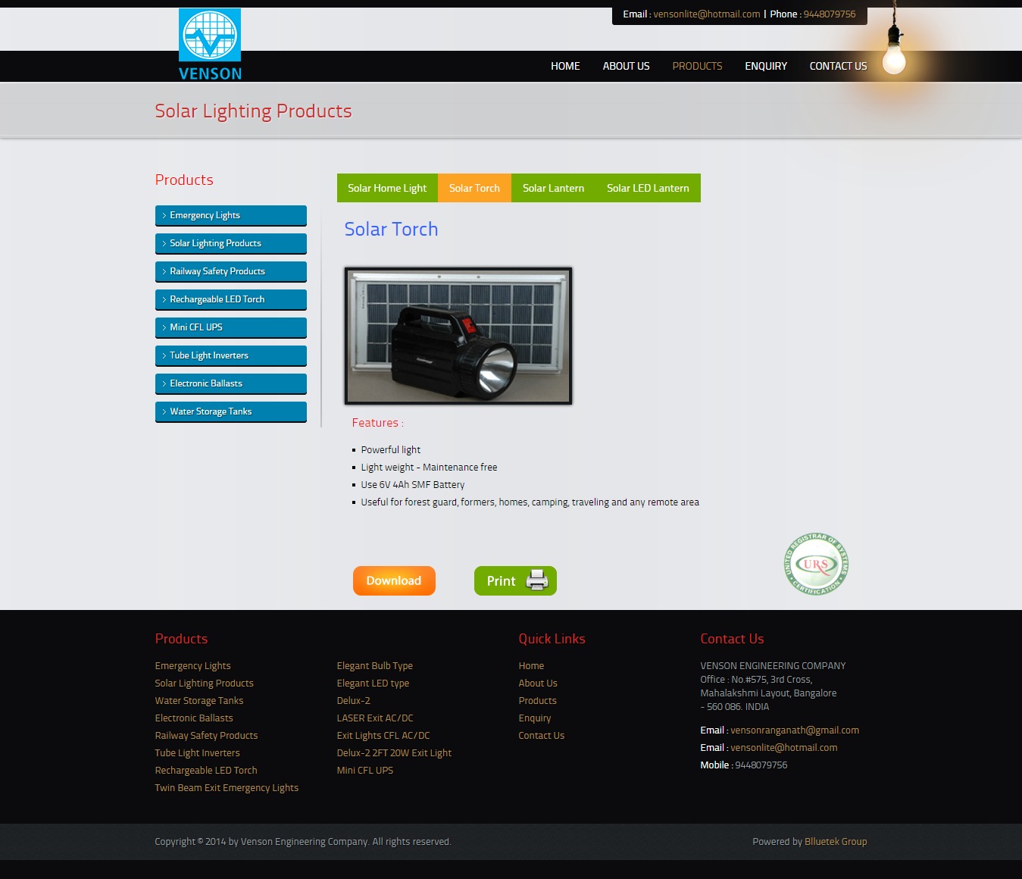The image size is (1022, 879).
Task: Open Railway Safety Products in sidebar
Action: coord(217,271)
